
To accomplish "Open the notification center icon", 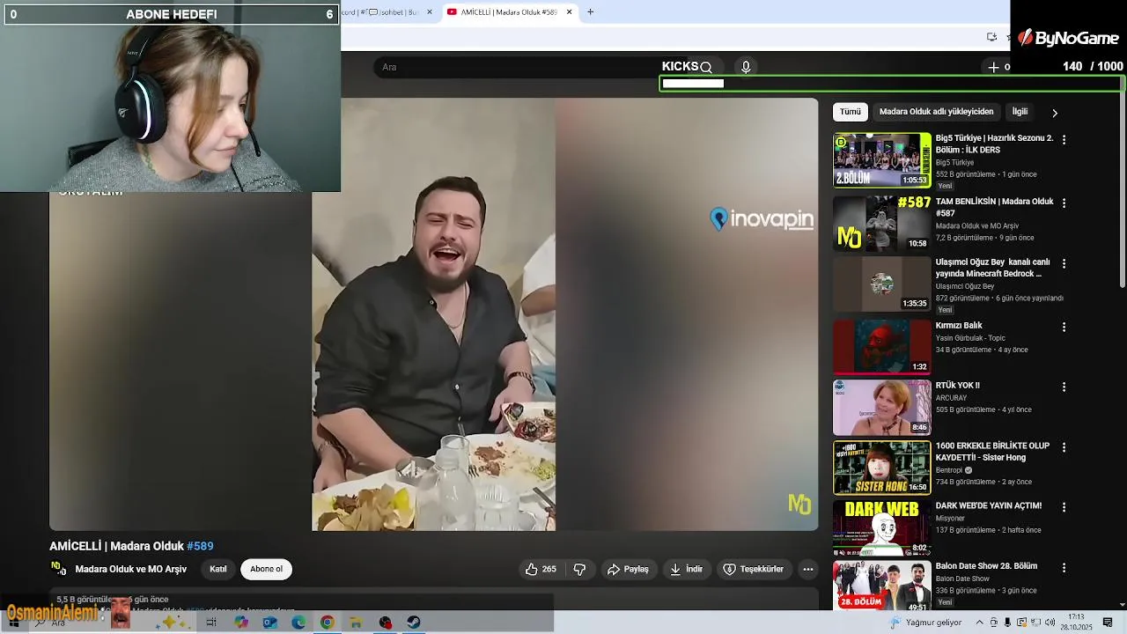I will tap(1109, 623).
